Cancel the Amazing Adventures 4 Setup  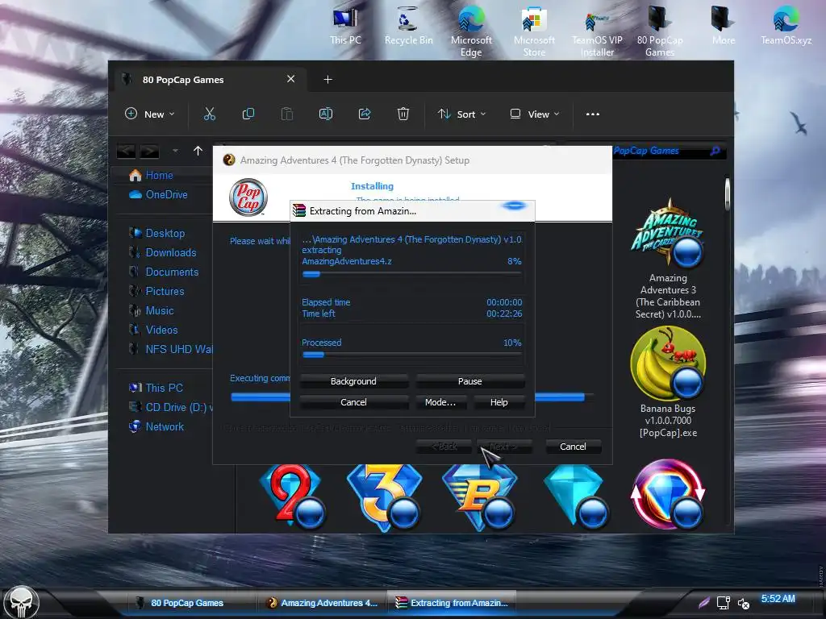(573, 447)
